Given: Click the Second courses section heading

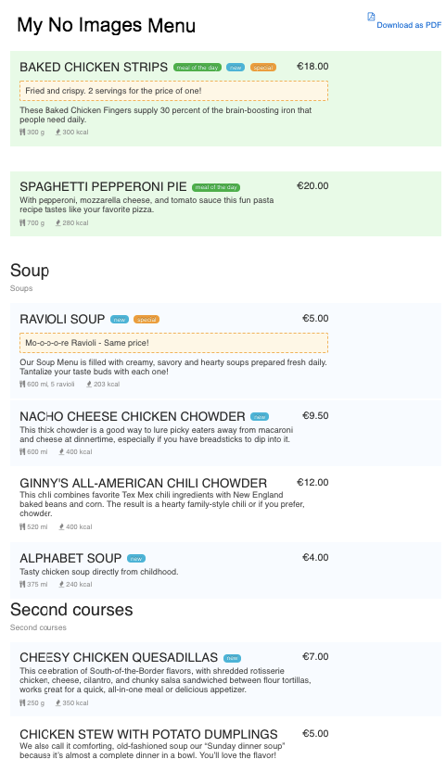Looking at the screenshot, I should coord(71,610).
